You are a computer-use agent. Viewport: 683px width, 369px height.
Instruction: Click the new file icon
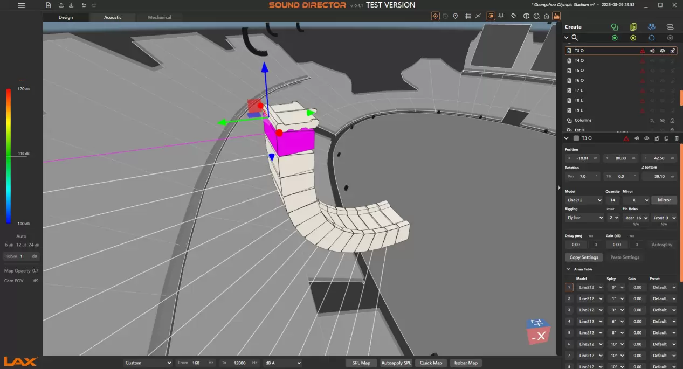tap(49, 5)
